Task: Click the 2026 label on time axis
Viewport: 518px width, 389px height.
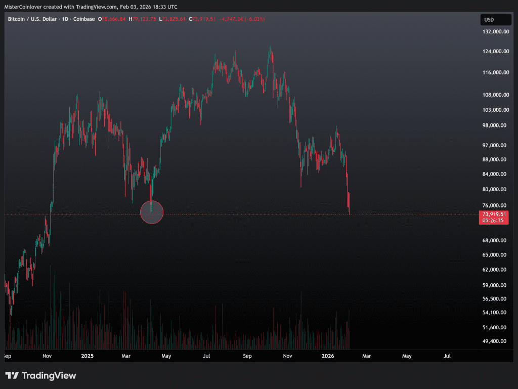Action: tap(329, 356)
